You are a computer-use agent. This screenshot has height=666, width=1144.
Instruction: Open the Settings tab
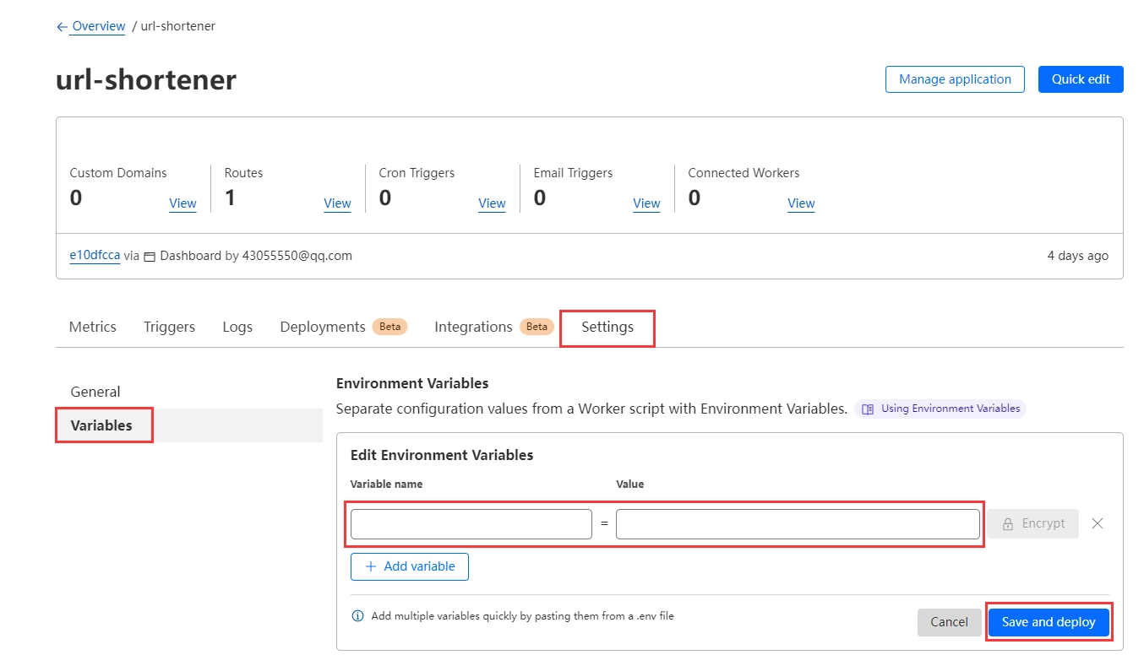pos(607,328)
